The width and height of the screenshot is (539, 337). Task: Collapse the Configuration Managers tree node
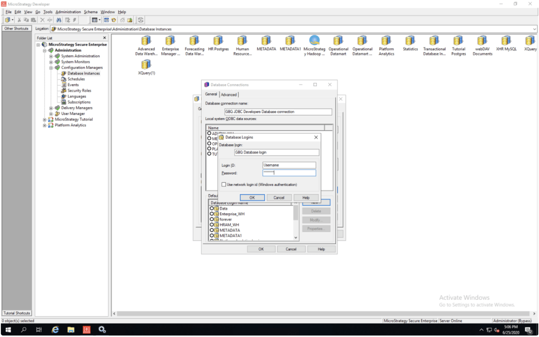pos(51,68)
